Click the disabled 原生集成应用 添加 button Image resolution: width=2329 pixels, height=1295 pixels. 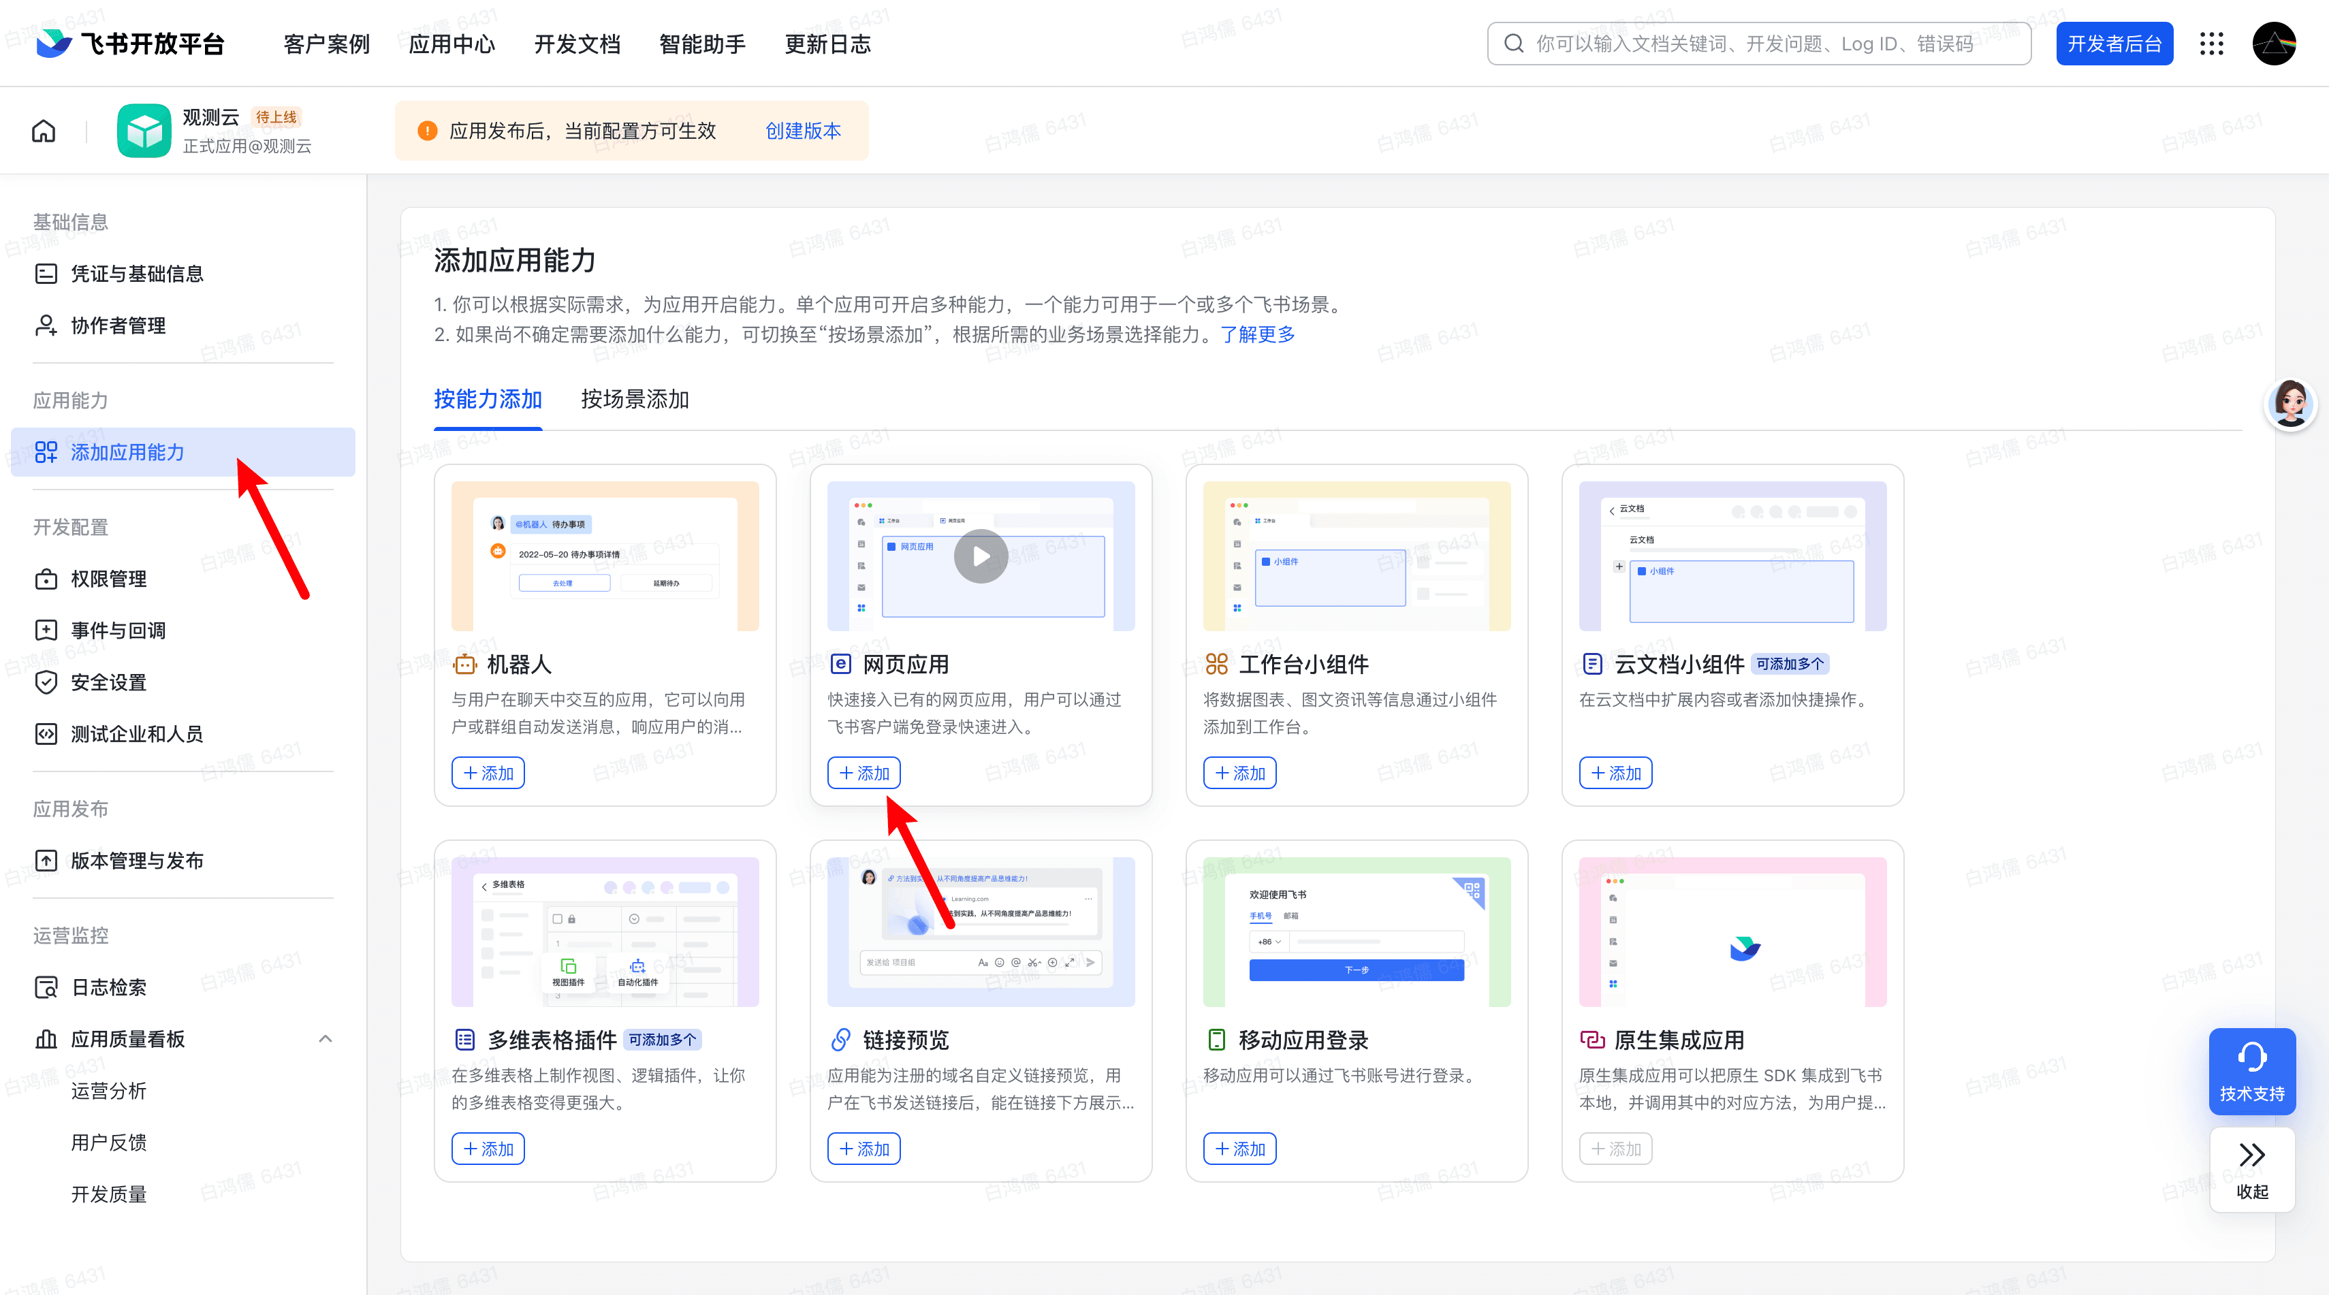[x=1617, y=1149]
